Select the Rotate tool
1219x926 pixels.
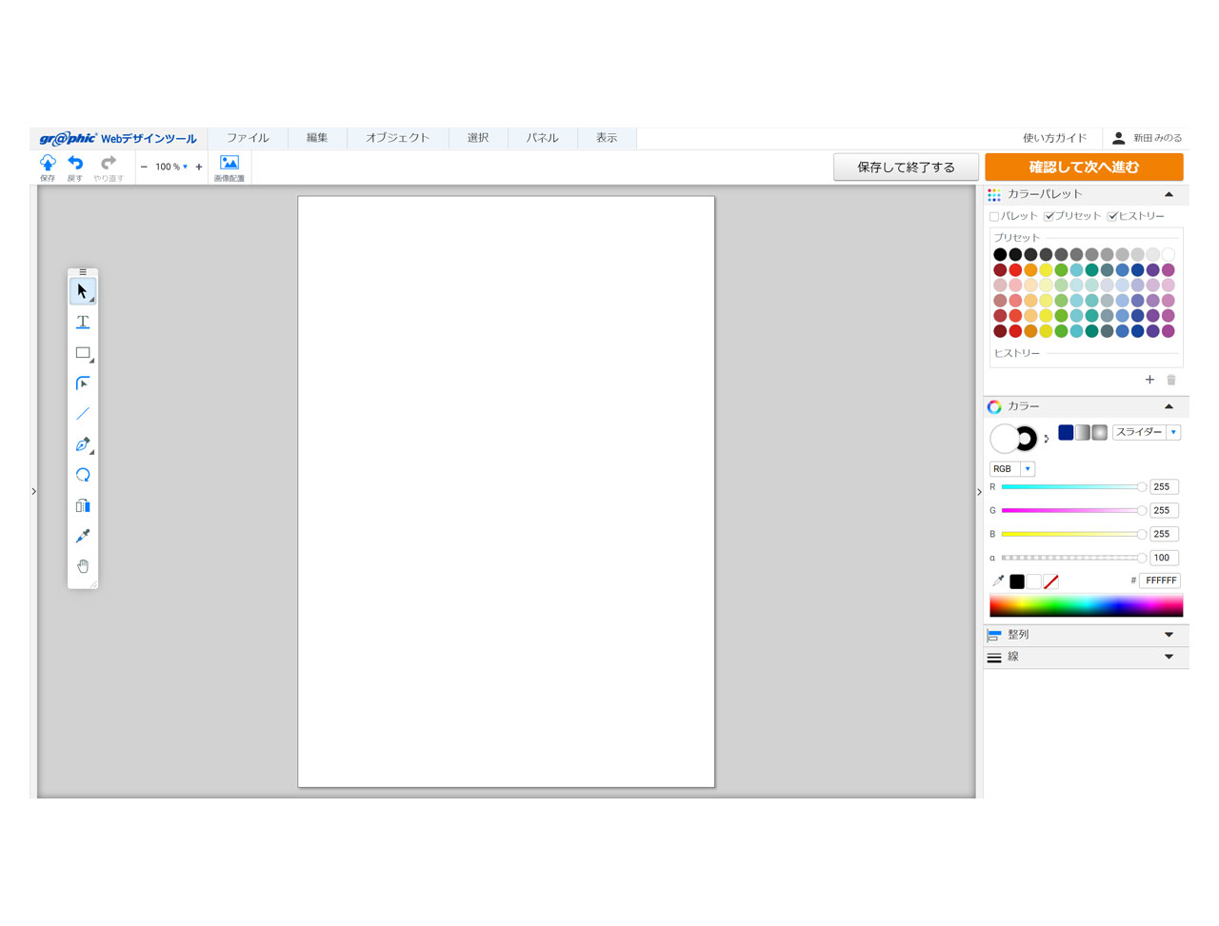click(x=83, y=475)
